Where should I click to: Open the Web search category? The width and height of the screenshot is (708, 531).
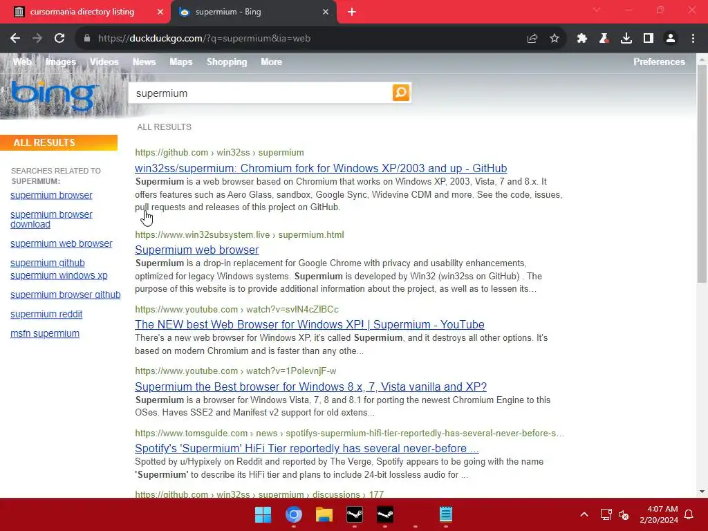coord(22,62)
